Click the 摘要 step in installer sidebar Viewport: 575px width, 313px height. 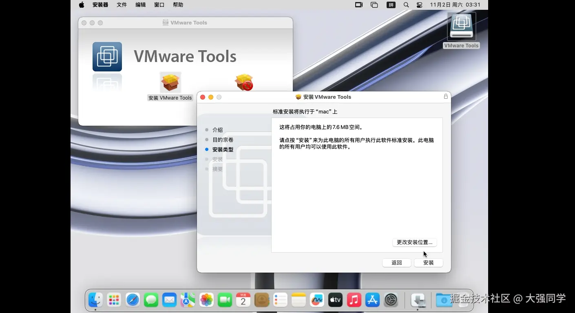(217, 169)
